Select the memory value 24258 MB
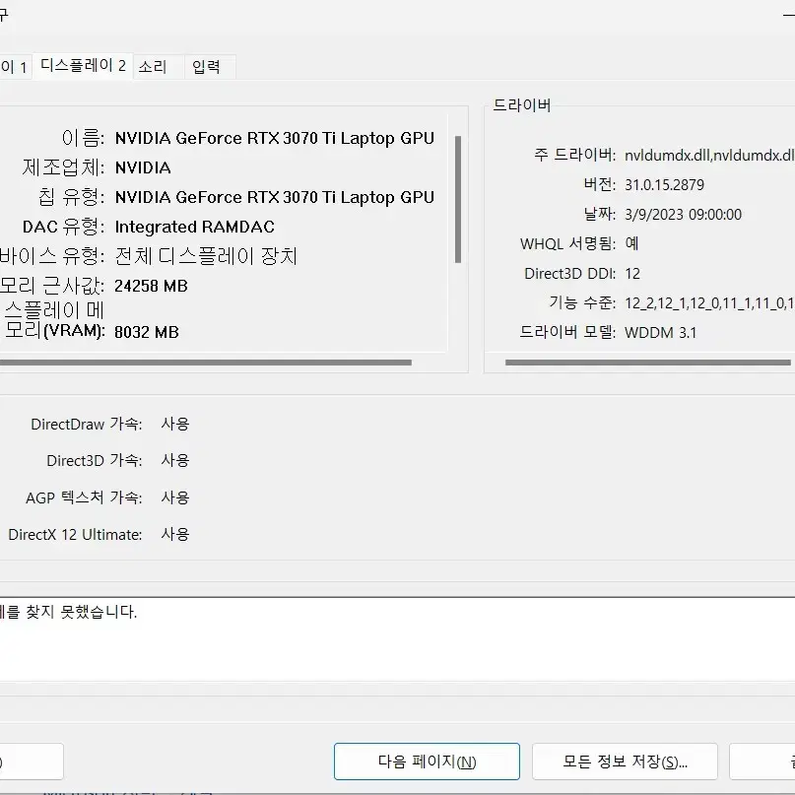The height and width of the screenshot is (795, 795). coord(151,286)
